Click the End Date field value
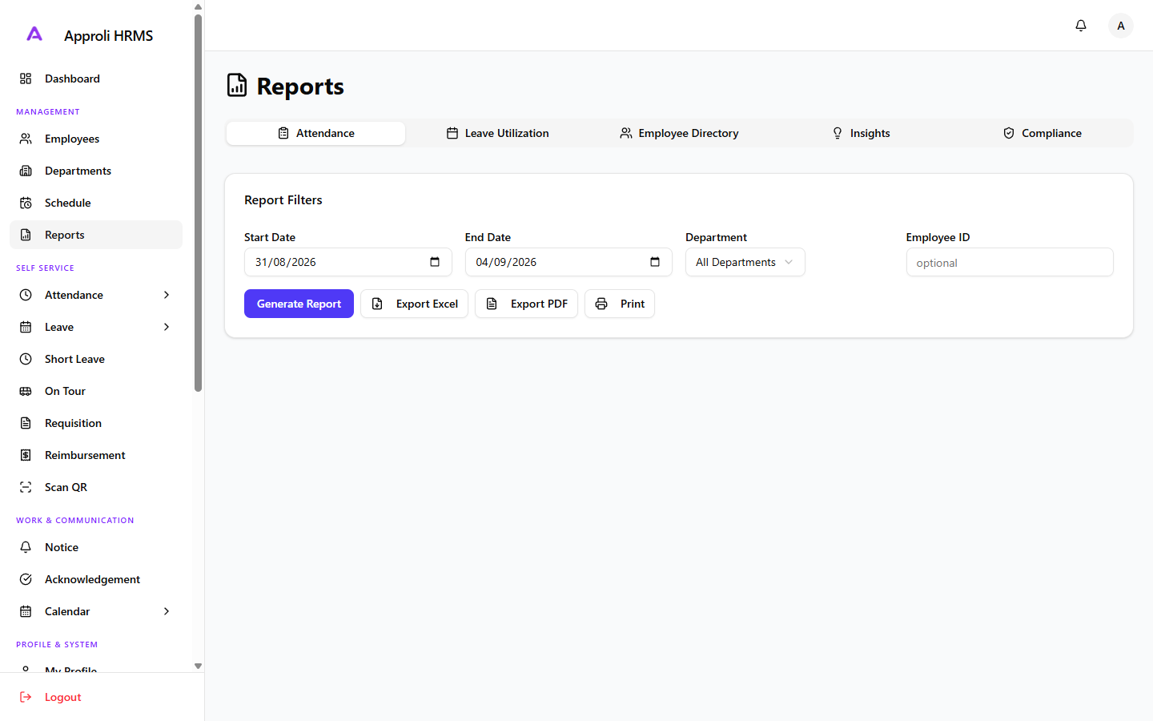1153x721 pixels. click(x=506, y=262)
